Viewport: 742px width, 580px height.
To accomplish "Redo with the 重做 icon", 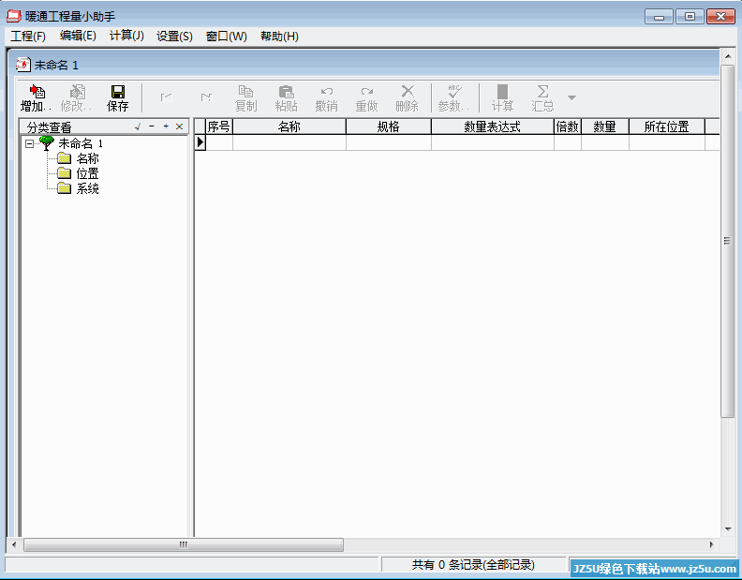I will click(x=366, y=98).
